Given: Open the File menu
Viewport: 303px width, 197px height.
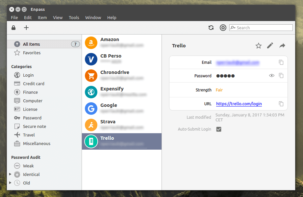Looking at the screenshot, I should tap(14, 17).
